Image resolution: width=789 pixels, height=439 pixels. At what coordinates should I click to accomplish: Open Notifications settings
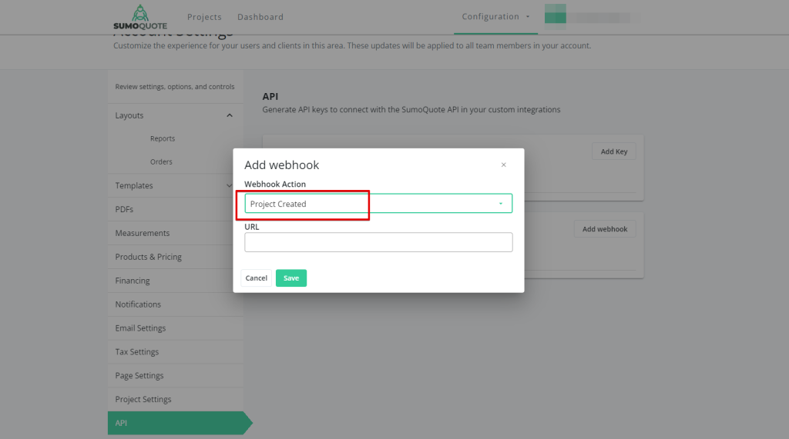coord(138,304)
